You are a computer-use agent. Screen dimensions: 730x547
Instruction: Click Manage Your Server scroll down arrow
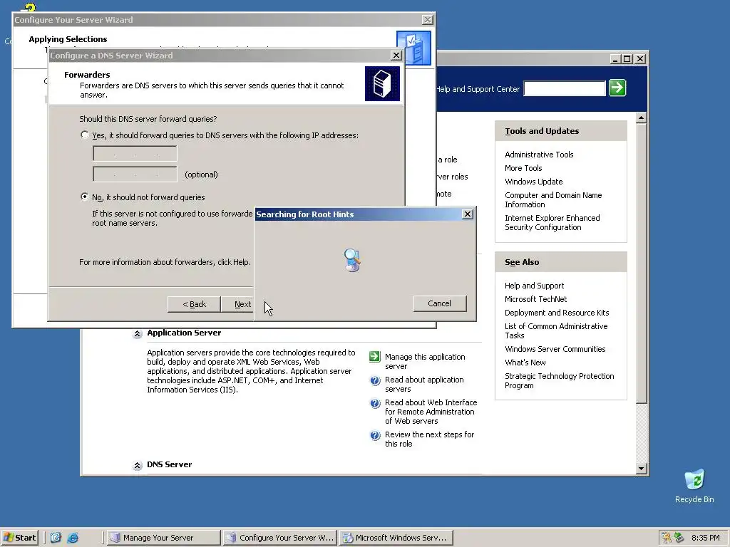[641, 469]
